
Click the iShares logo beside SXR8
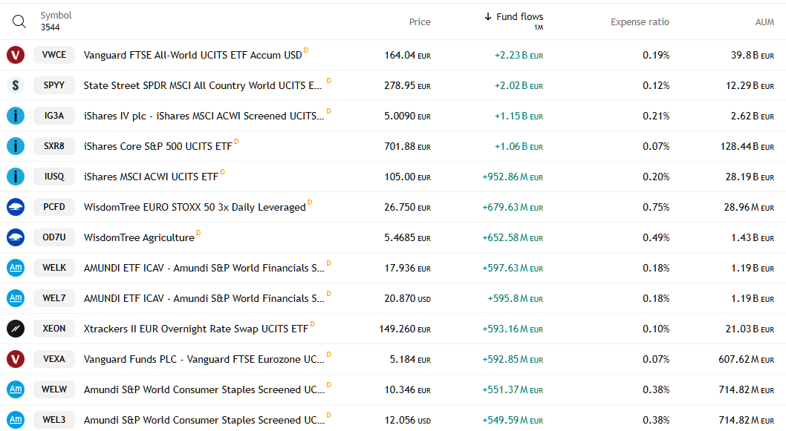click(16, 146)
